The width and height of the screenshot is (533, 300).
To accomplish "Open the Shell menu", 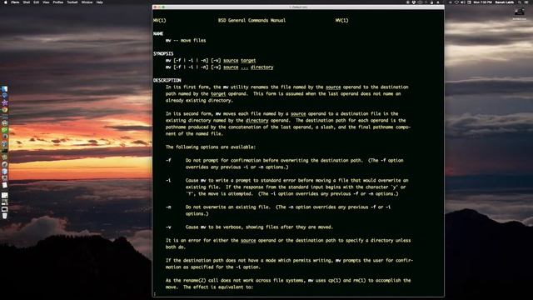I will coord(26,2).
